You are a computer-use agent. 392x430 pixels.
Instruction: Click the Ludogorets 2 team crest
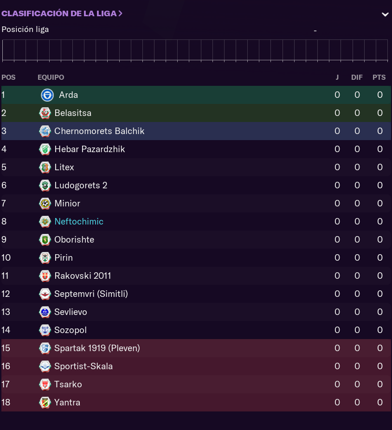45,186
